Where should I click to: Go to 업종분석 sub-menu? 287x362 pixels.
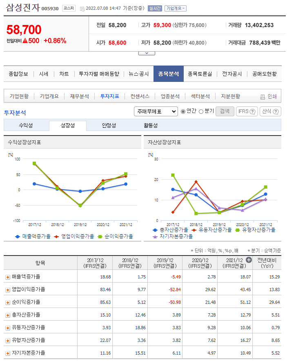coord(170,96)
